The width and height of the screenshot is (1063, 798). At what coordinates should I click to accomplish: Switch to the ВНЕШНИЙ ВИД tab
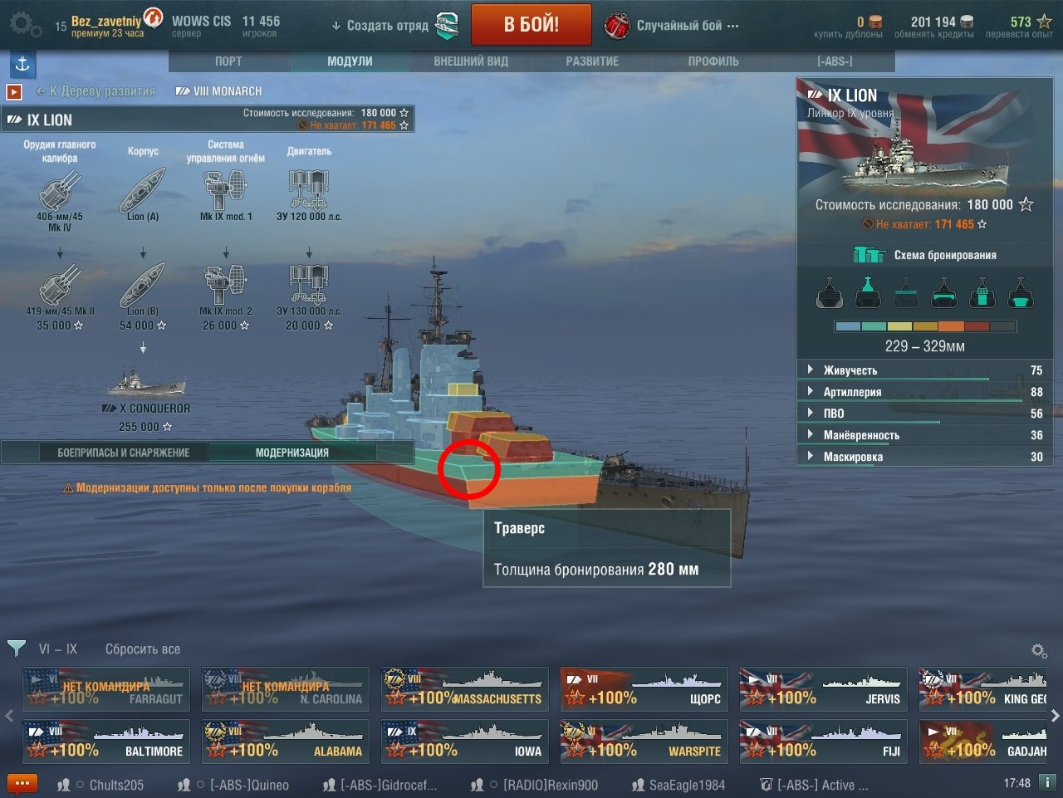[471, 61]
